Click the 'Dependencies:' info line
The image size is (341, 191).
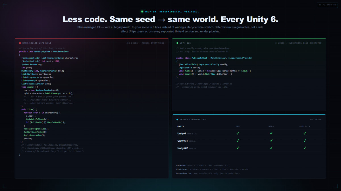point(208,173)
